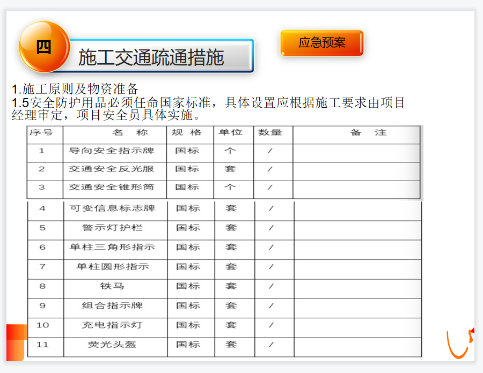Select the 荧光头盔 table cell
This screenshot has width=483, height=373.
pos(112,344)
